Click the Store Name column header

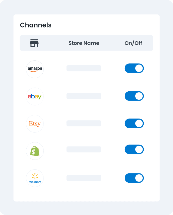tap(84, 43)
